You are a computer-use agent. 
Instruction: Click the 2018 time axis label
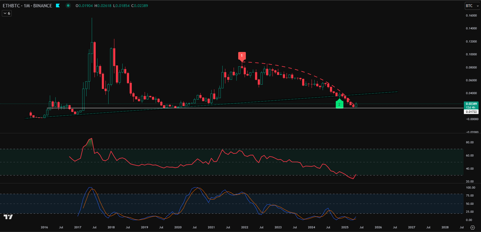[111, 227]
